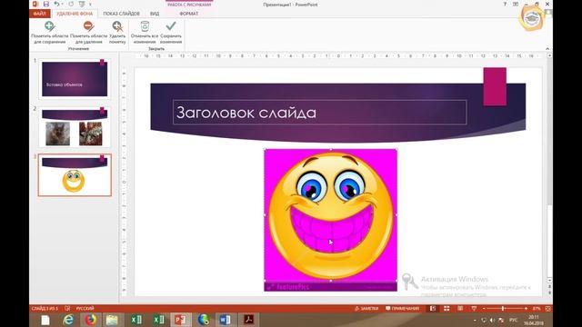Click the PowerPoint taskbar icon

[181, 320]
